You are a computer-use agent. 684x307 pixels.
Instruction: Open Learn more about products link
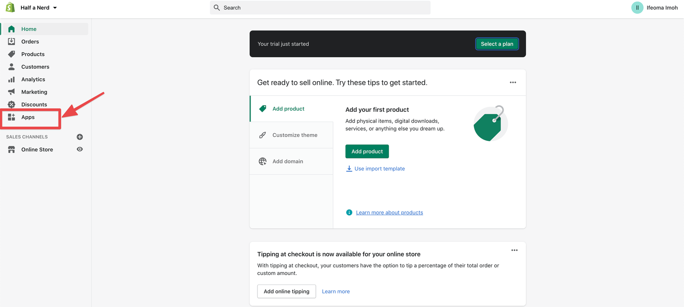pyautogui.click(x=389, y=213)
